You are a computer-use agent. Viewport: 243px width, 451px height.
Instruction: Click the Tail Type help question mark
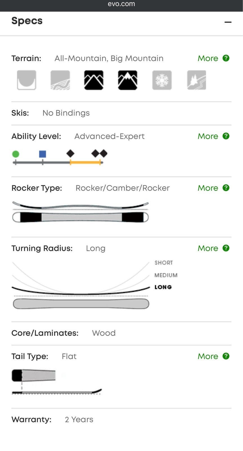[x=226, y=356]
